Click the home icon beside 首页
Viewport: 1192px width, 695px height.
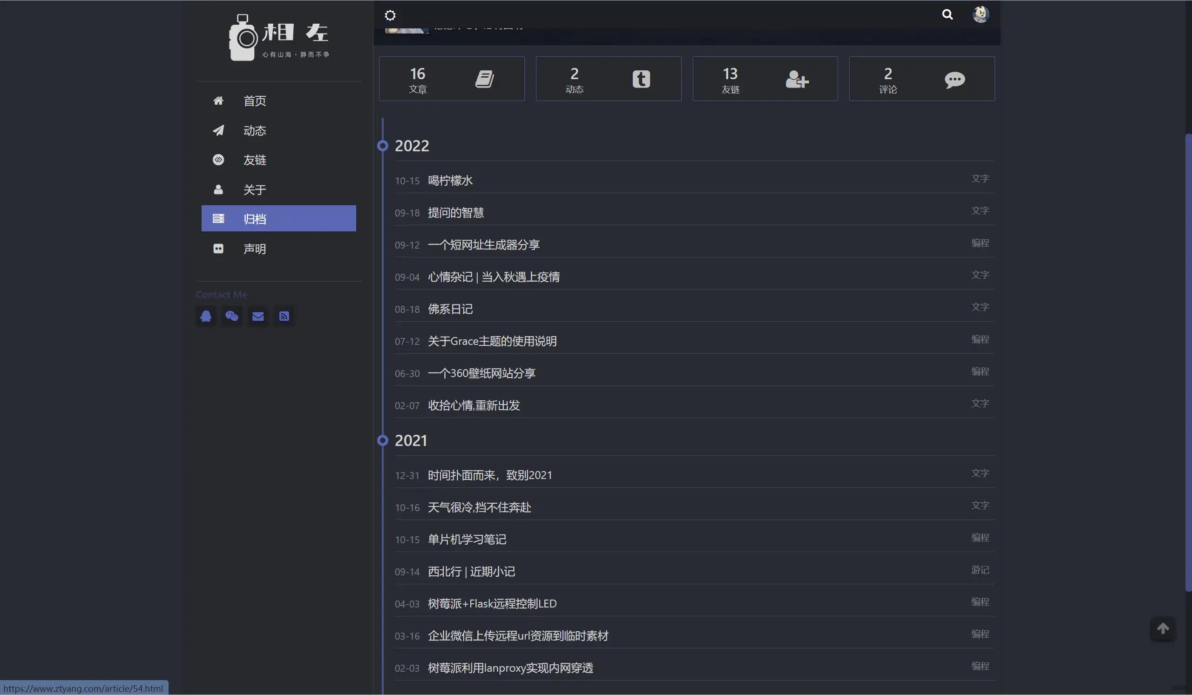(x=218, y=101)
